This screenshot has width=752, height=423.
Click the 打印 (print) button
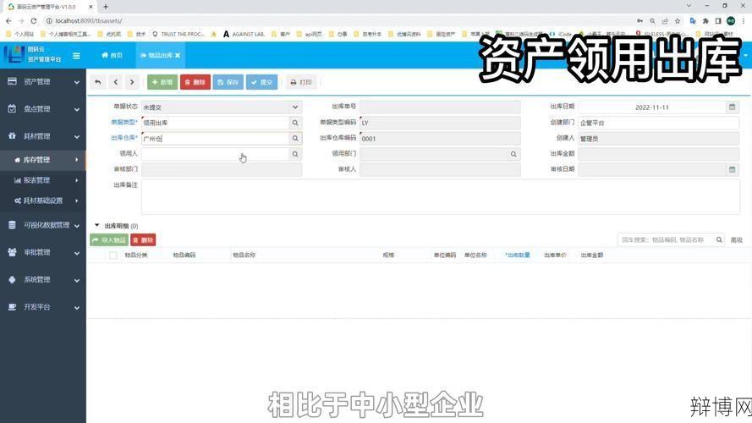click(301, 83)
